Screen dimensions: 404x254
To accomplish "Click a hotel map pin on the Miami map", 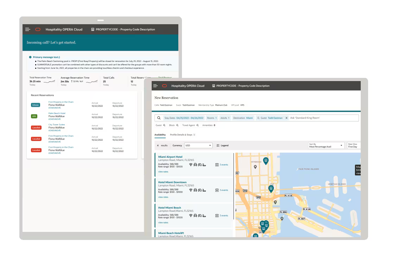I will pos(265,161).
